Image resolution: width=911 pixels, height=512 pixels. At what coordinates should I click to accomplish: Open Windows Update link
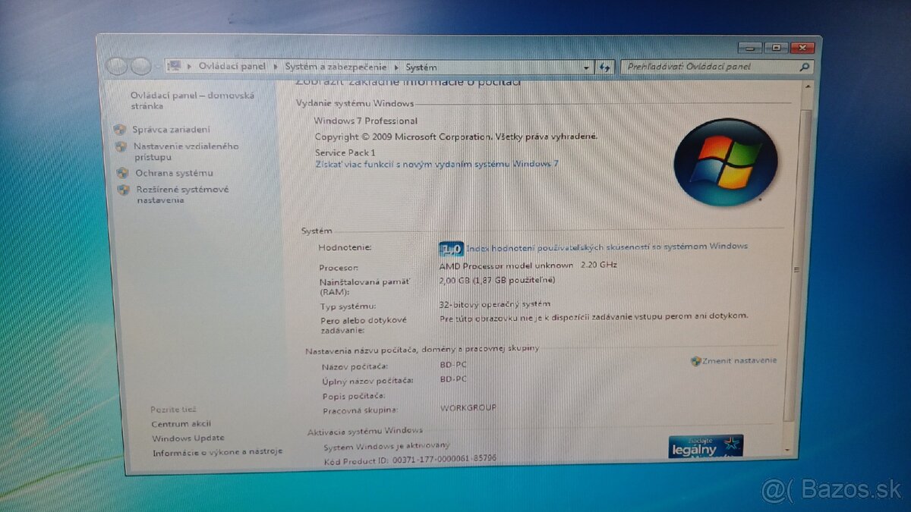[x=188, y=438]
